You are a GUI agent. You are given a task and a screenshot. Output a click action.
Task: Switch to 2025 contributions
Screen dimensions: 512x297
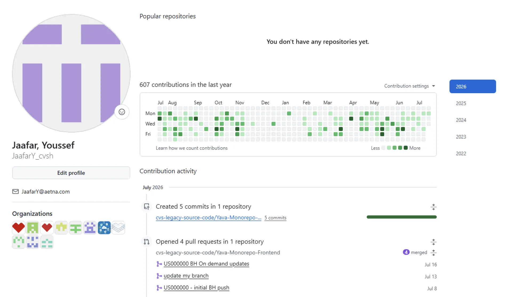coord(461,103)
